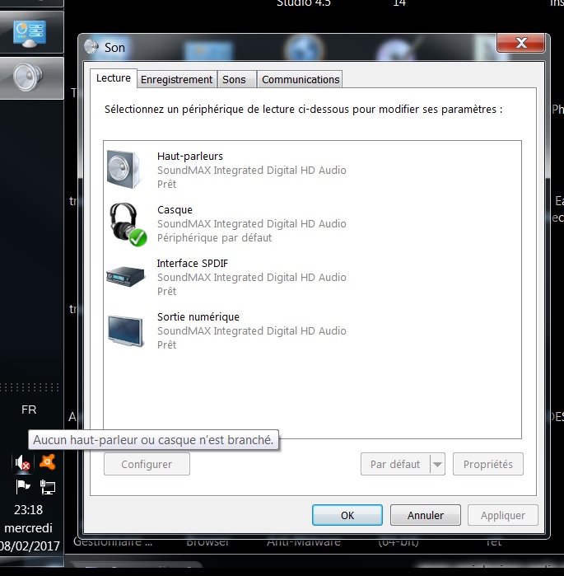Open the Communications tab
The width and height of the screenshot is (564, 576).
click(x=301, y=80)
